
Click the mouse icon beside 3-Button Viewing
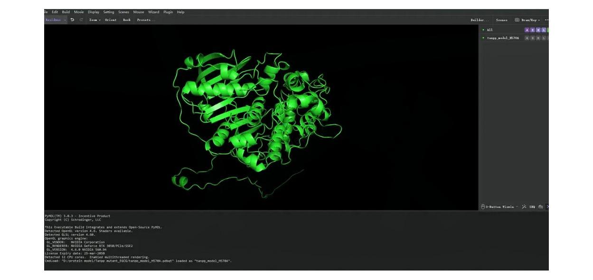(483, 207)
